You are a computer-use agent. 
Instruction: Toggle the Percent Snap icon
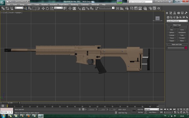click(88, 8)
